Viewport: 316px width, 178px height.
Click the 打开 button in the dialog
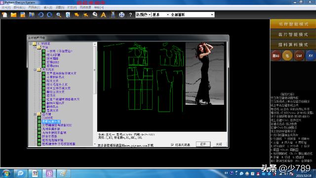click(x=203, y=144)
